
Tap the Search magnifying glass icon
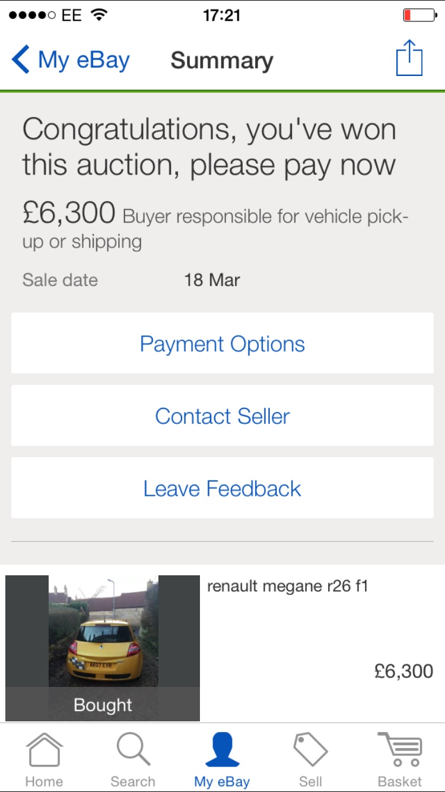click(x=133, y=750)
